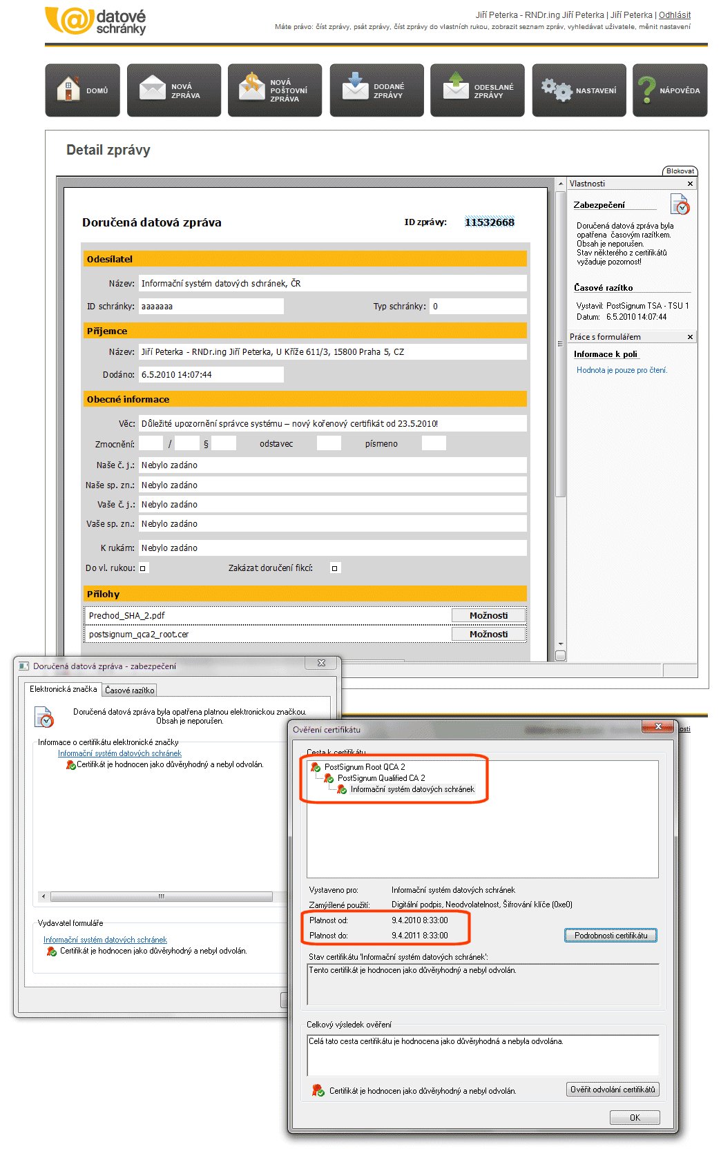Viewport: 721px width, 1160px height.
Task: Close the Vlastnosti panel
Action: pos(690,184)
